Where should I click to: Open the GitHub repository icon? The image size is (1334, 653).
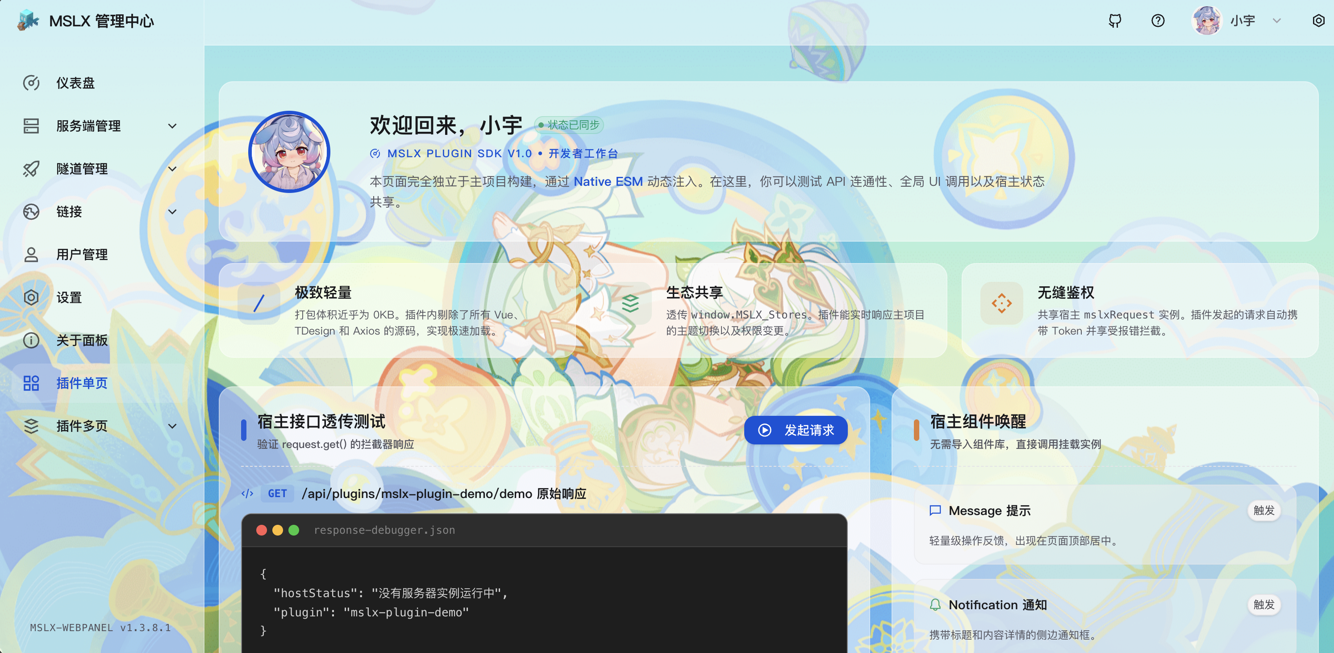pyautogui.click(x=1115, y=21)
